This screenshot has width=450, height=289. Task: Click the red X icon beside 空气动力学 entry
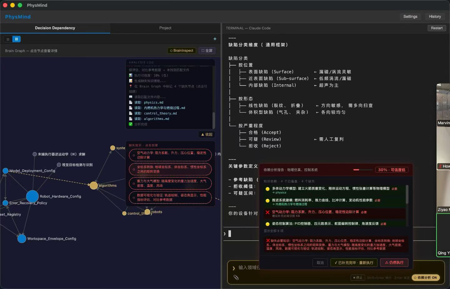pyautogui.click(x=267, y=212)
